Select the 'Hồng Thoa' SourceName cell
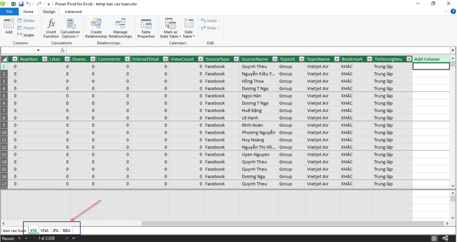 (x=259, y=81)
